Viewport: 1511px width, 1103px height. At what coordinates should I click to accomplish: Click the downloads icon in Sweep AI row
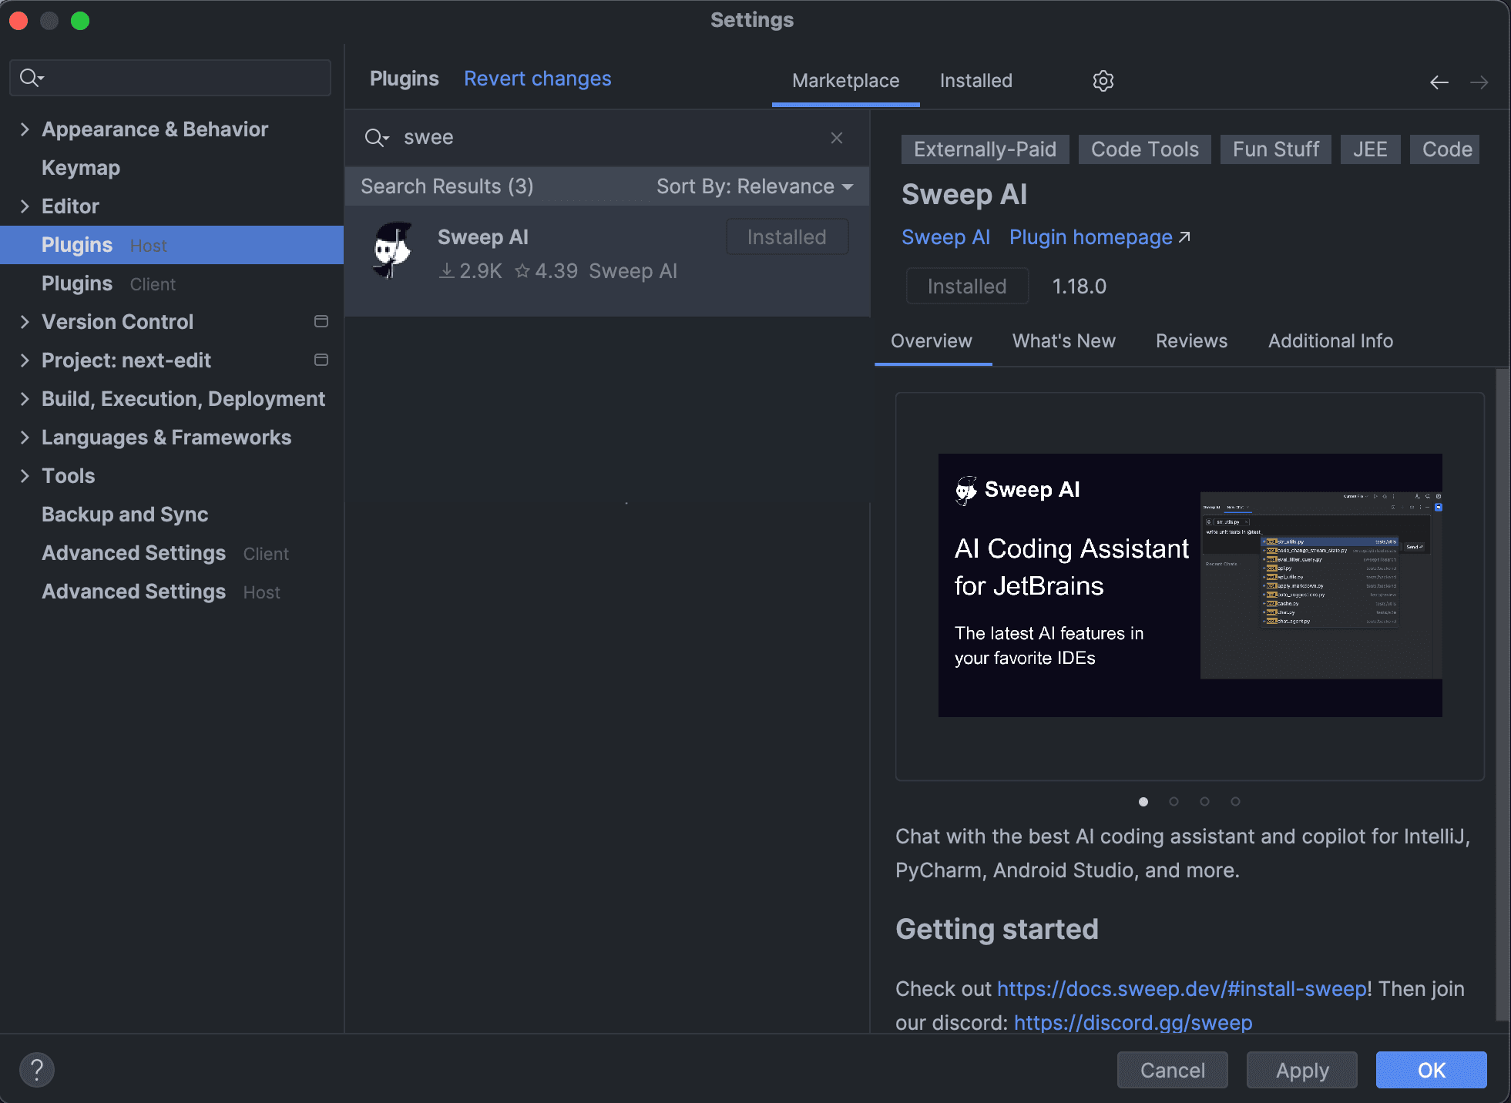pyautogui.click(x=446, y=271)
